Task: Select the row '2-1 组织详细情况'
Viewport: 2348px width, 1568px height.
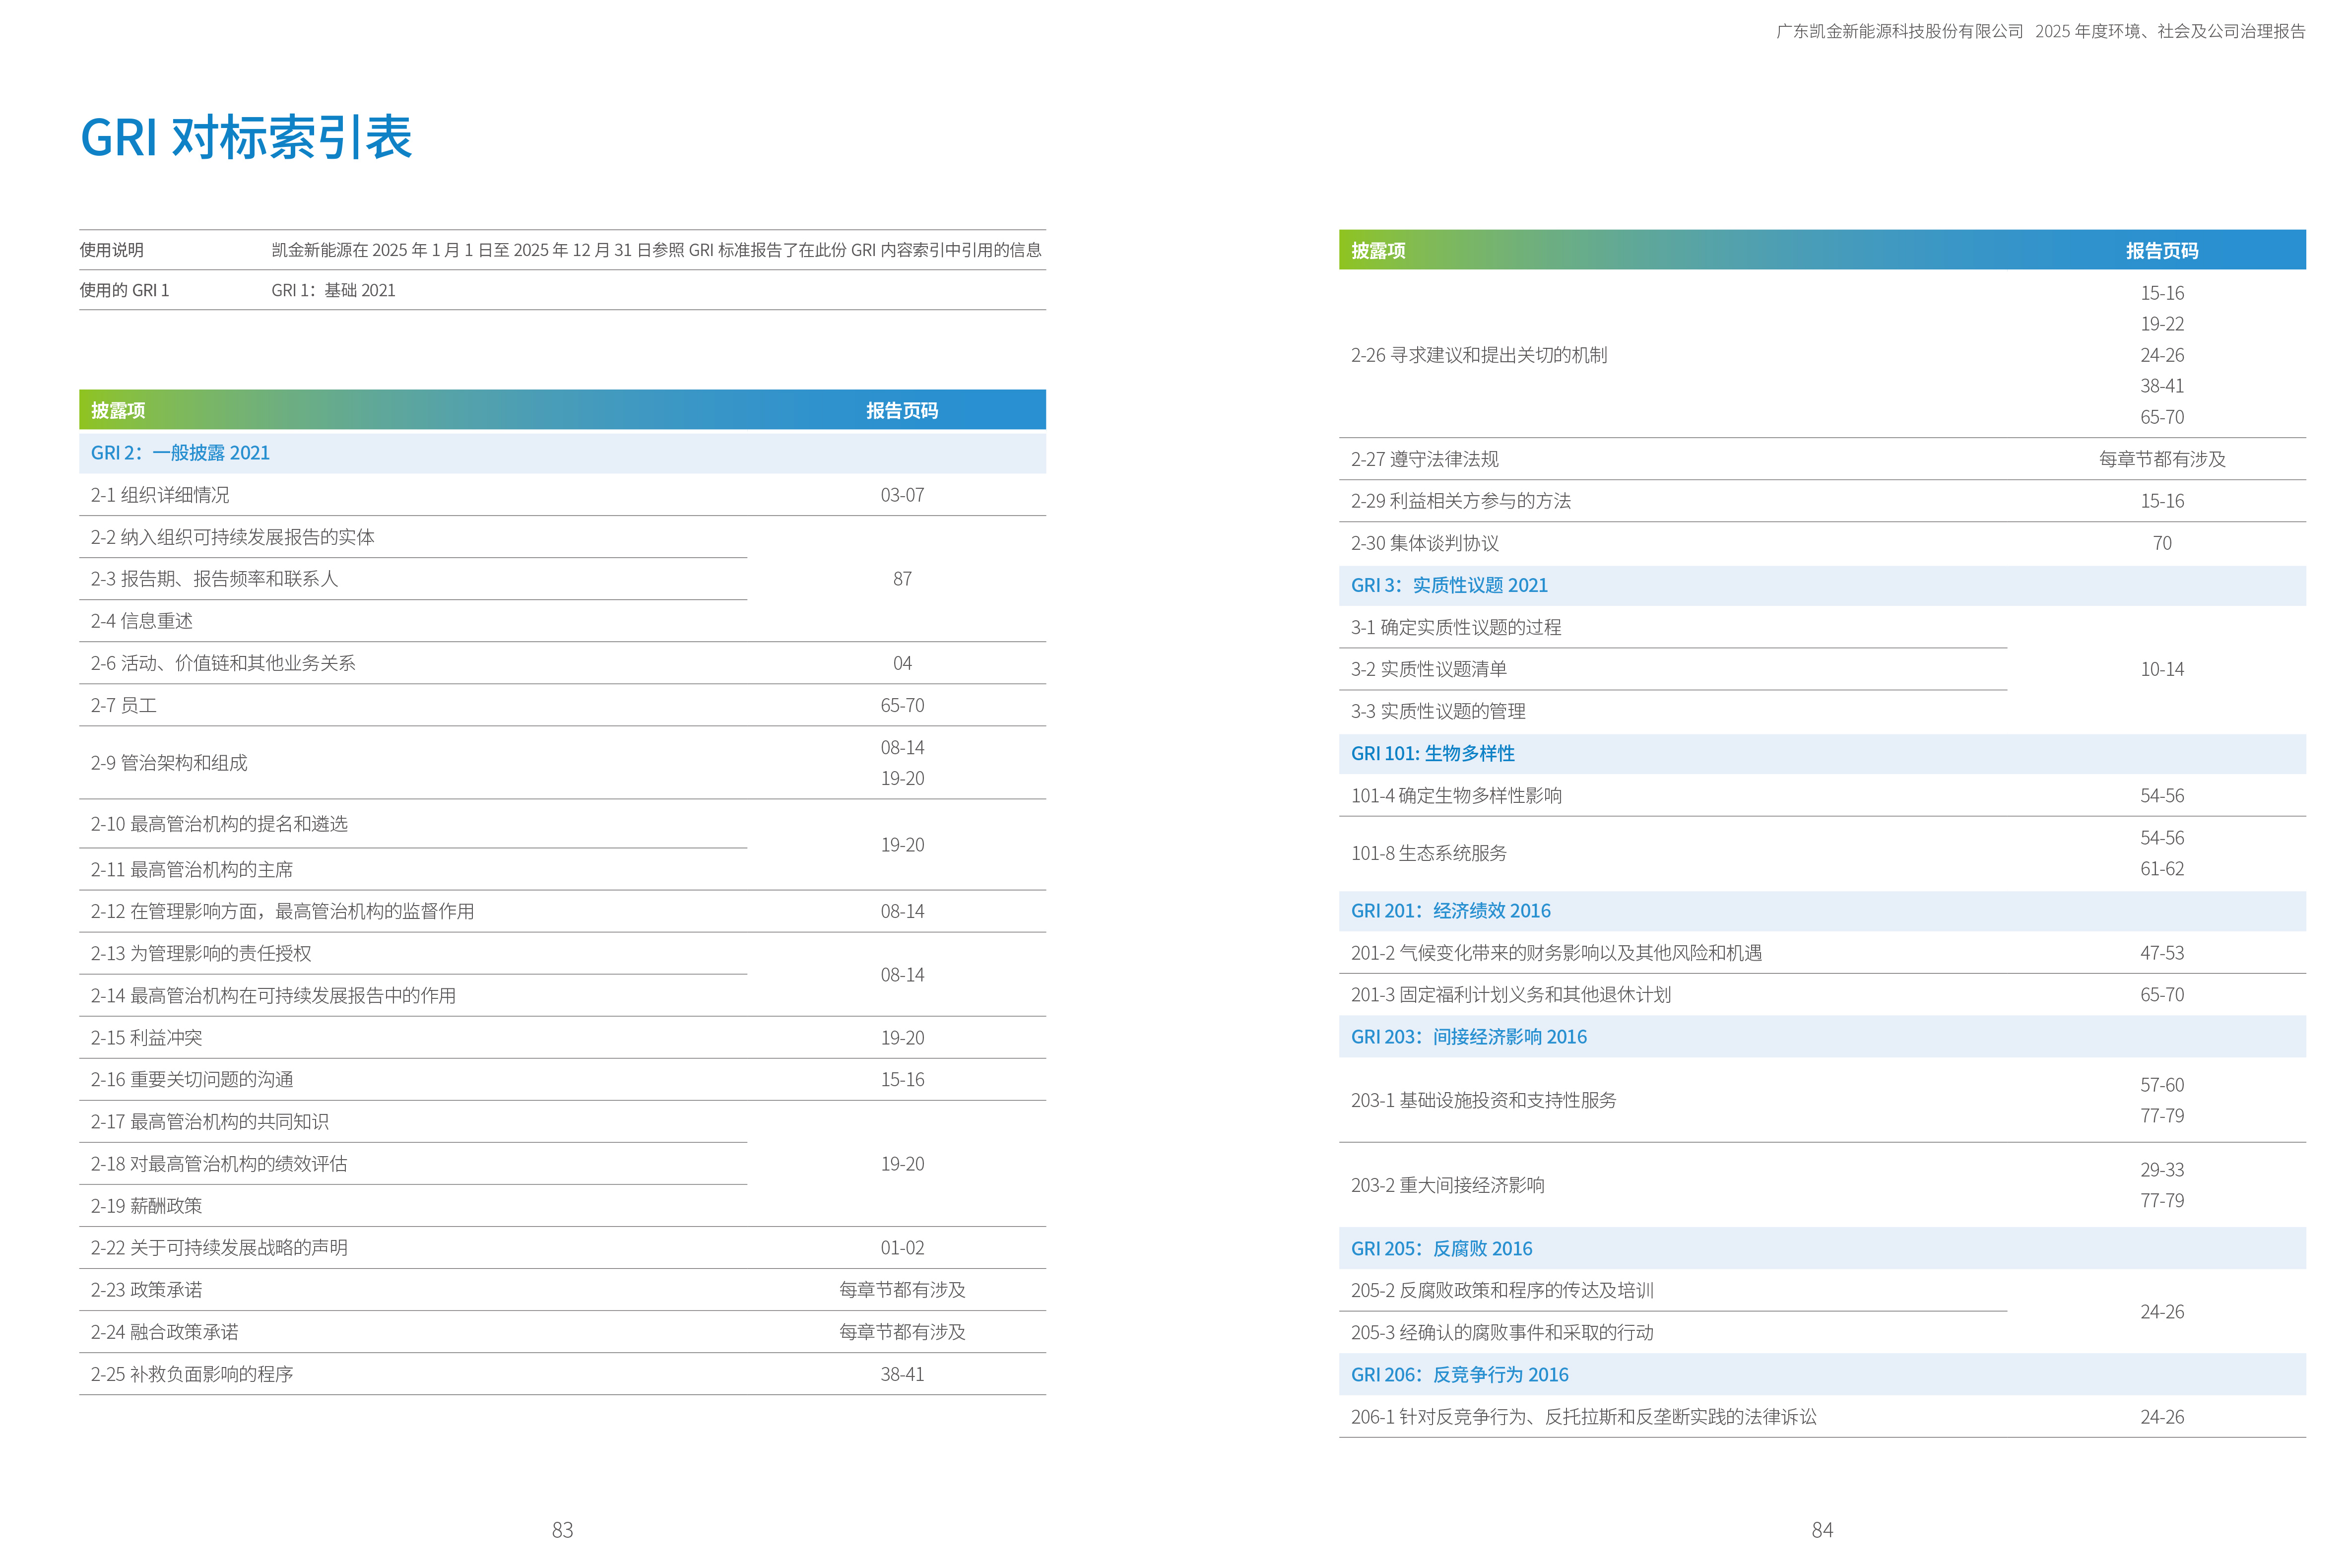Action: (x=160, y=495)
